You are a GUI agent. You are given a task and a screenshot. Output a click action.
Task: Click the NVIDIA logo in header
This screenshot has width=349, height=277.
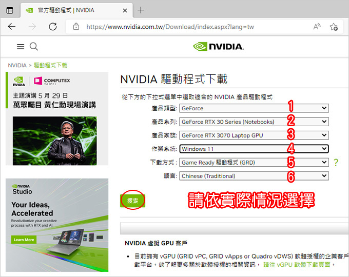218,47
